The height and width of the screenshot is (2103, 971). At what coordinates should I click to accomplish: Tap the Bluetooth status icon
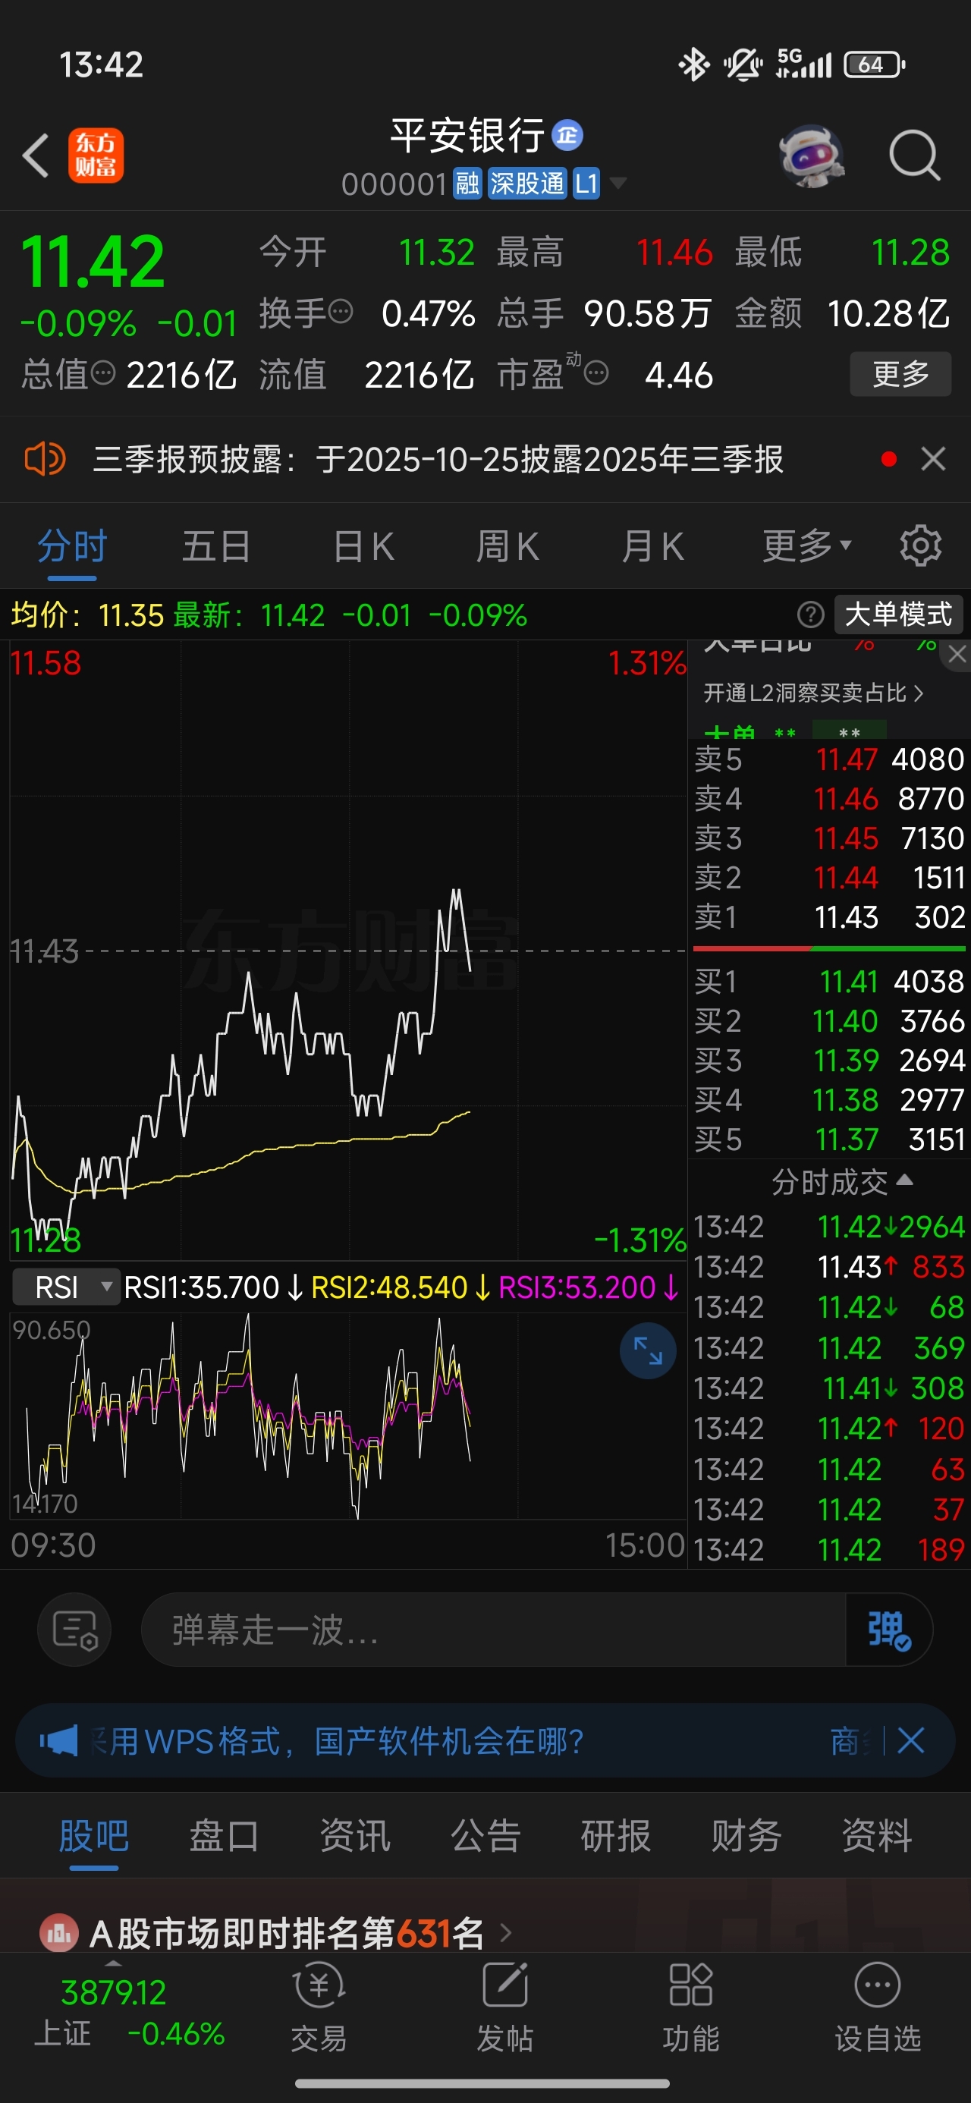(x=693, y=64)
